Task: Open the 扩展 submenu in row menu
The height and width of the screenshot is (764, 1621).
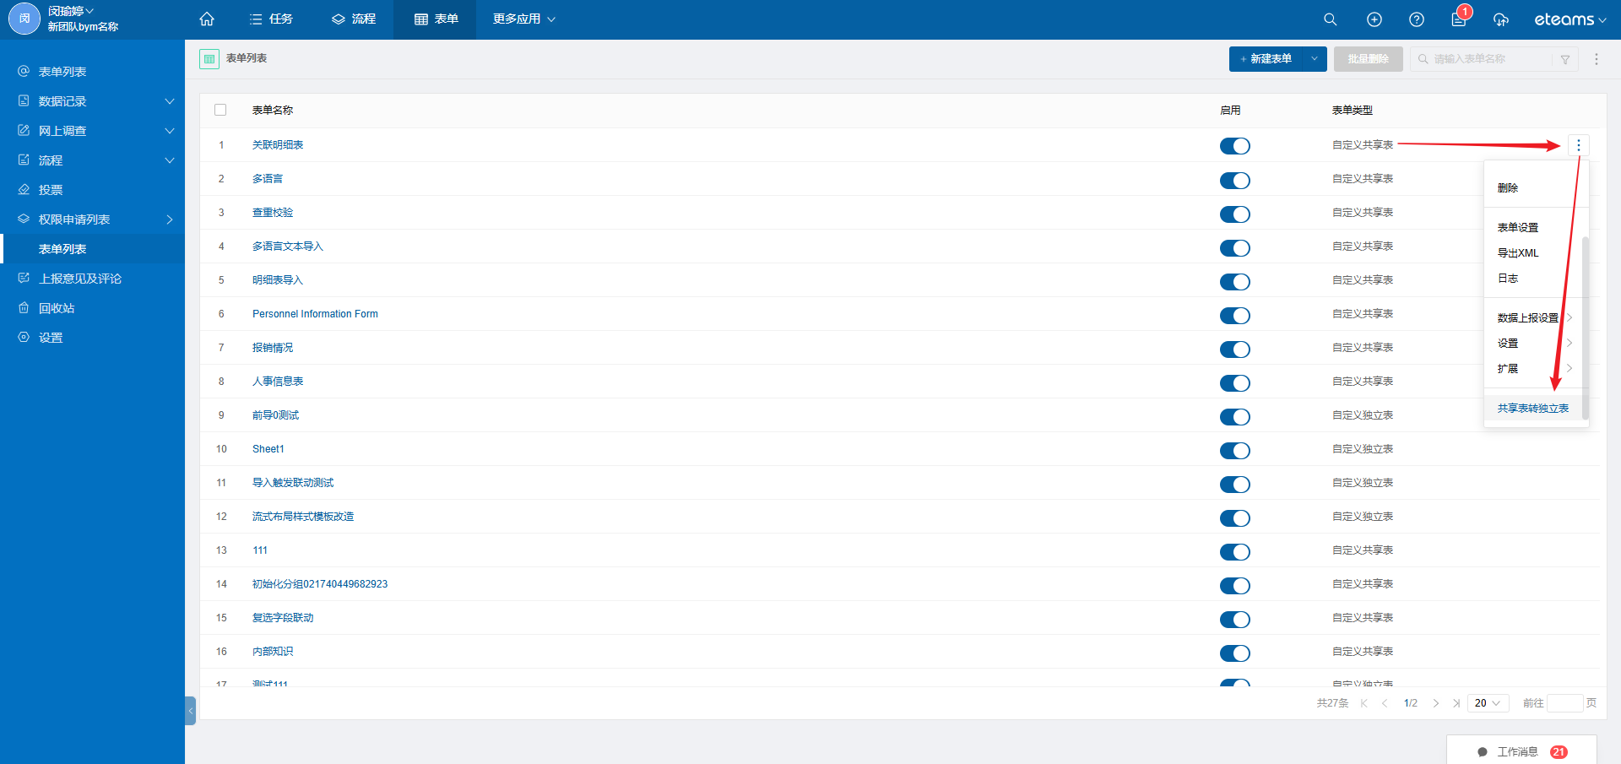Action: point(1535,369)
